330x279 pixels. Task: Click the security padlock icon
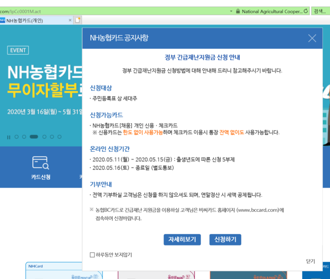point(238,11)
